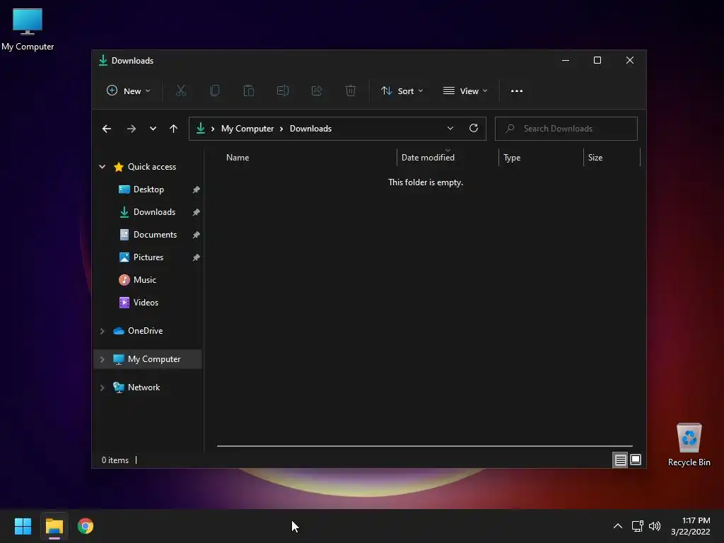Click the Search Downloads field
Viewport: 724px width, 543px height.
click(x=566, y=129)
